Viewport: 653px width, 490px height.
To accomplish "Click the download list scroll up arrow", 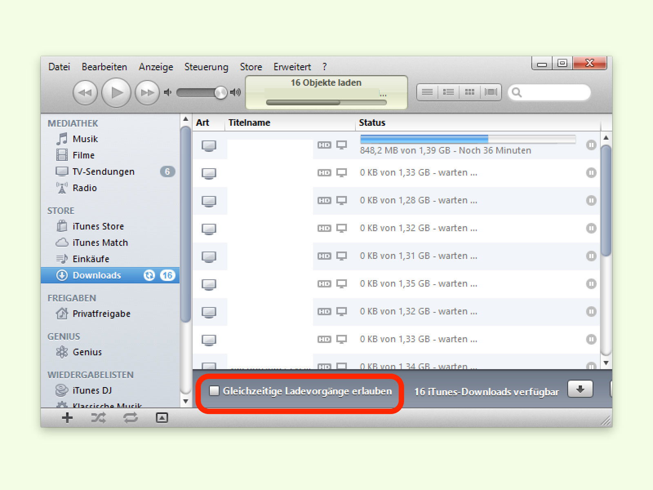I will [x=606, y=138].
